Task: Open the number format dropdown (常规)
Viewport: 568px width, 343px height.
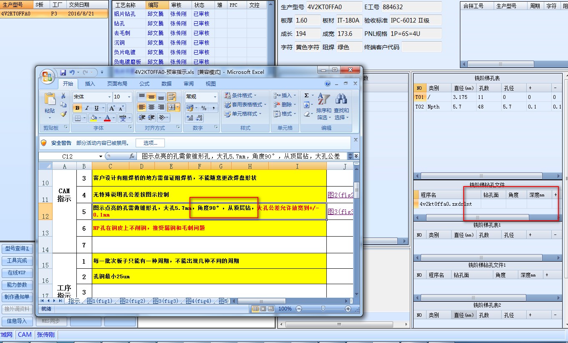Action: [x=215, y=97]
